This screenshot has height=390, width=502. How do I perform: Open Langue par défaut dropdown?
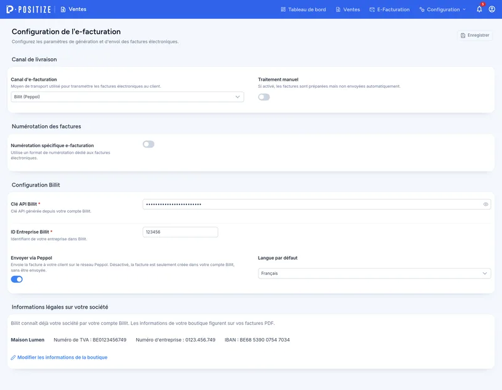[x=374, y=274]
